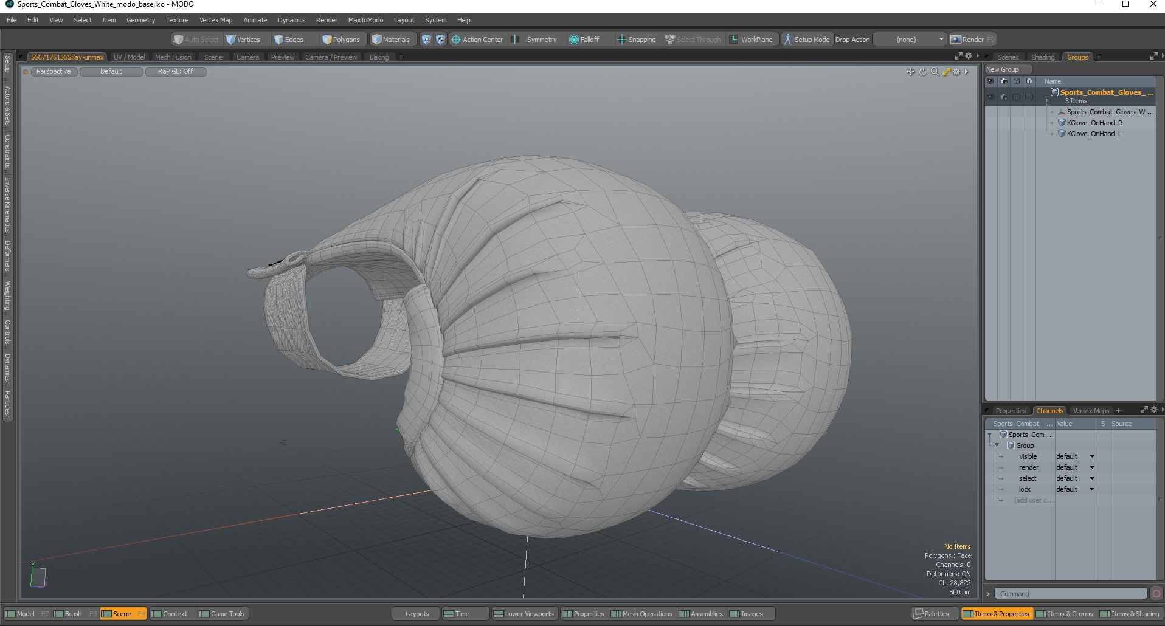Toggle Select Through
The width and height of the screenshot is (1165, 626).
pos(693,40)
